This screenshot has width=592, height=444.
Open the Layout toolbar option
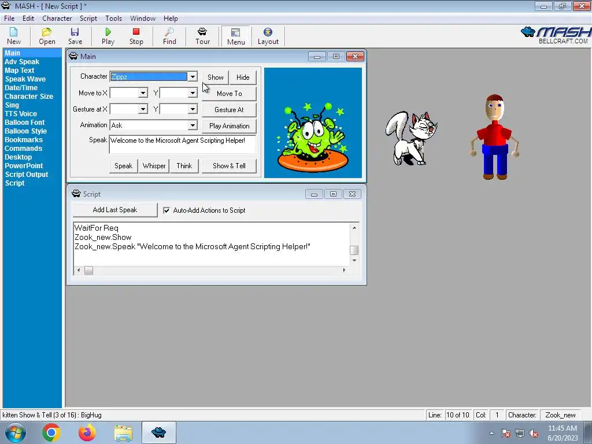click(x=268, y=36)
